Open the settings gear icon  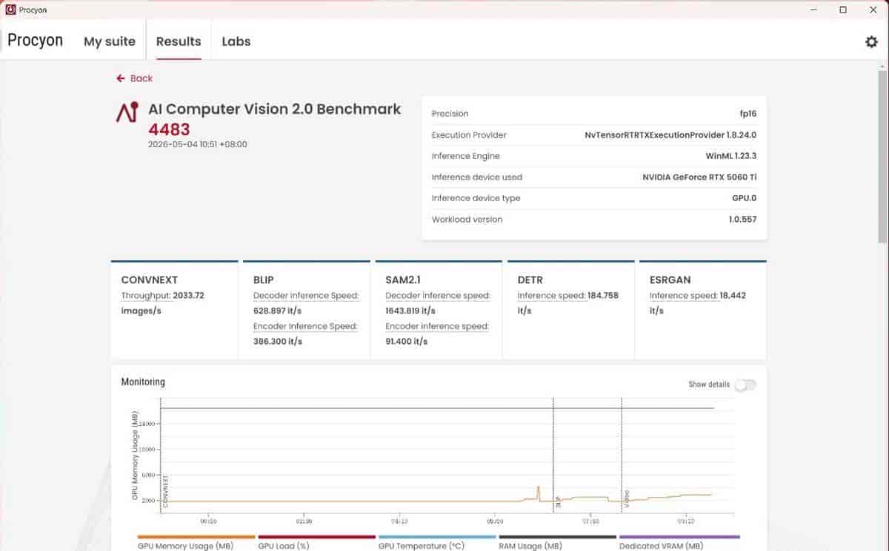pyautogui.click(x=871, y=41)
